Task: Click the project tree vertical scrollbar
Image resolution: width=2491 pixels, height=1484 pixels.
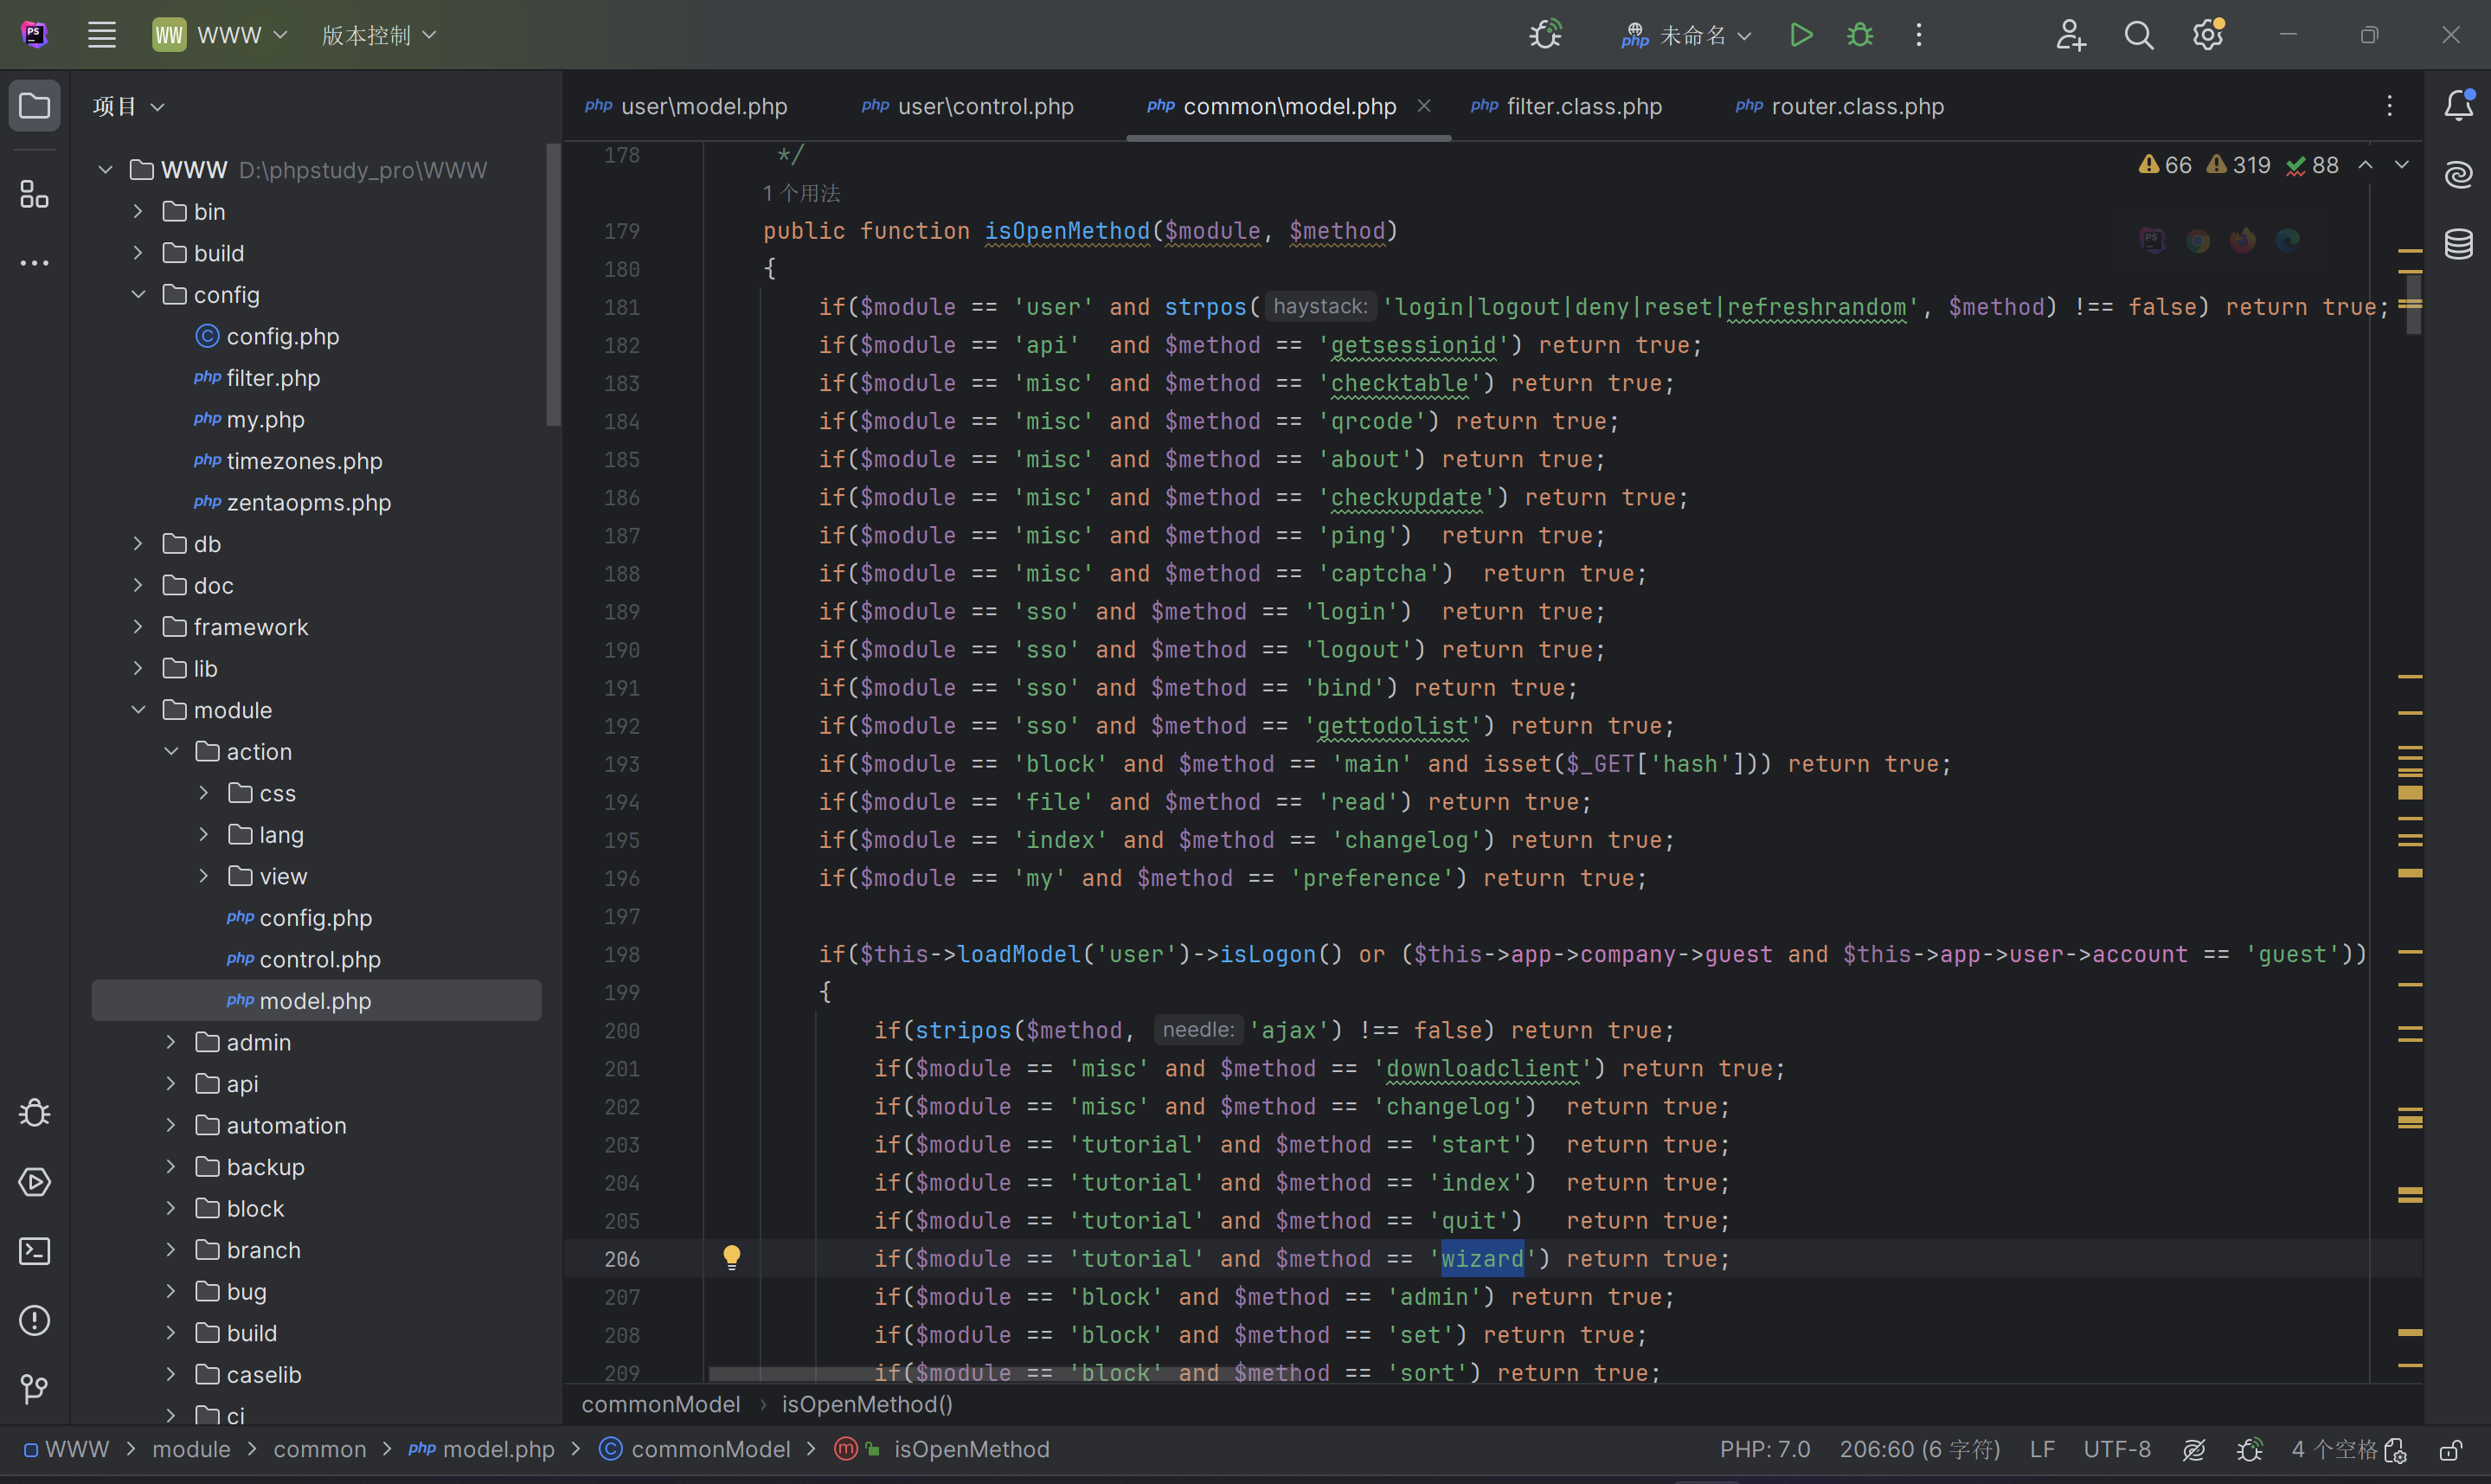Action: tap(553, 285)
